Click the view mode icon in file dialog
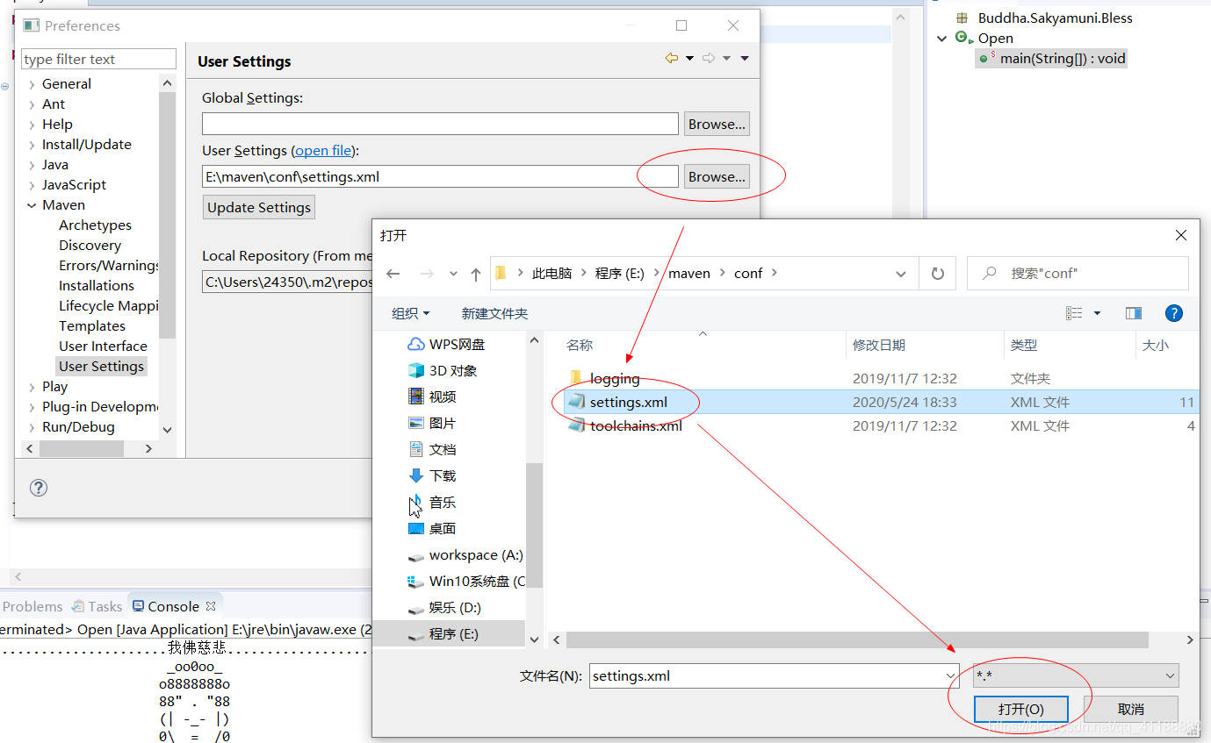Screen dimensions: 1211x743 (1074, 313)
